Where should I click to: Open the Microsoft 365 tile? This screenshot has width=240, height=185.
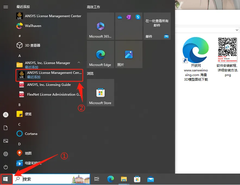pos(101,26)
